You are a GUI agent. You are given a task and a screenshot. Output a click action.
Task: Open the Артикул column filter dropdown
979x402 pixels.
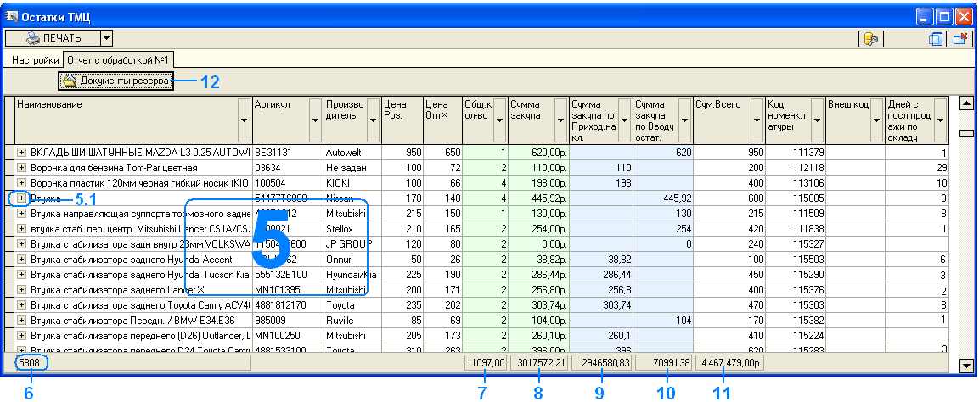pos(315,120)
